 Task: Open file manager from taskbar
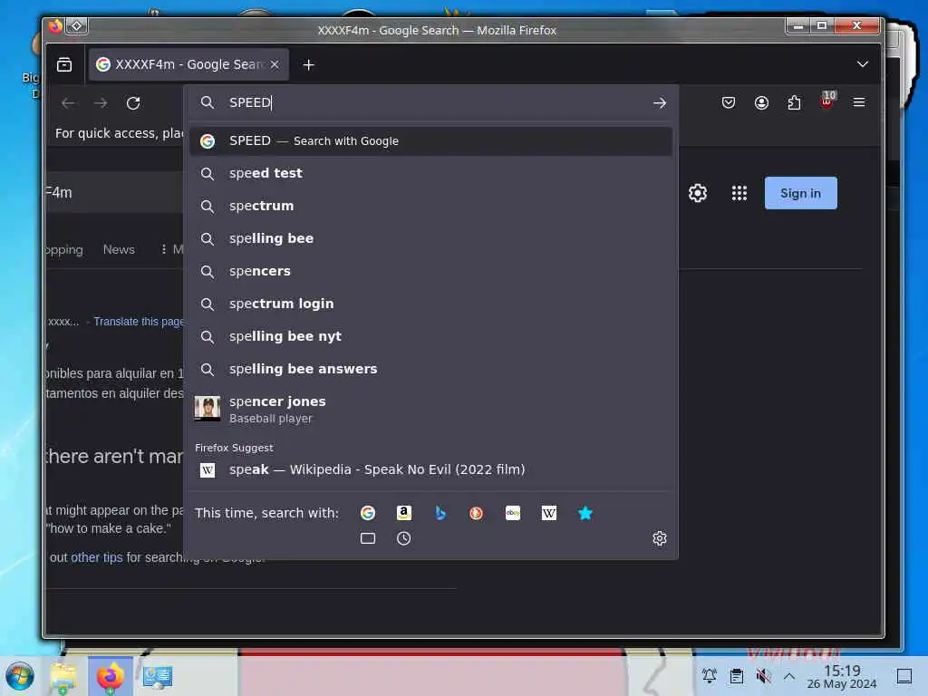[x=63, y=677]
